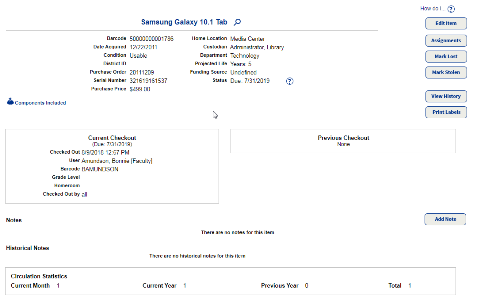Viewport: 481px width, 302px height.
Task: Click the Current Checkout heading
Action: (112, 138)
